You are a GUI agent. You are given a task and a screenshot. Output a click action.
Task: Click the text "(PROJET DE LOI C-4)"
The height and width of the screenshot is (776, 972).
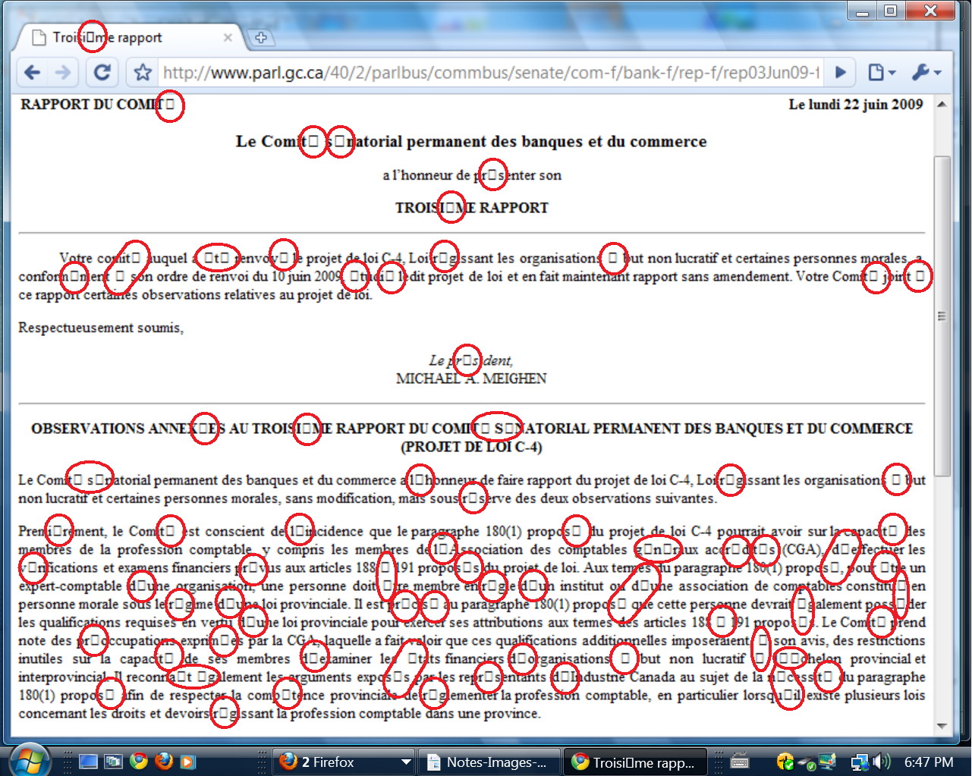point(471,447)
